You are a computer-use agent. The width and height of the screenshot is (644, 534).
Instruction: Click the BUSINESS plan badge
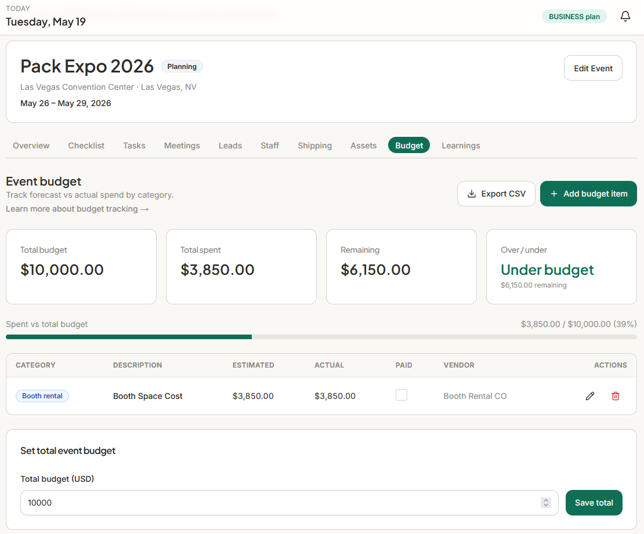574,16
